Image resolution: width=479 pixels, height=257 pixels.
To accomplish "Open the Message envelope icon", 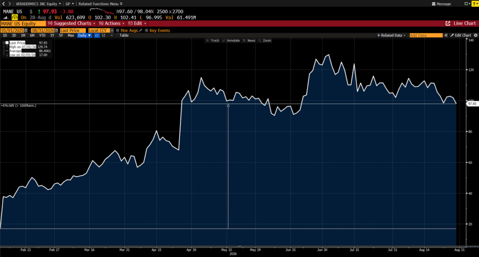I will pos(434,4).
